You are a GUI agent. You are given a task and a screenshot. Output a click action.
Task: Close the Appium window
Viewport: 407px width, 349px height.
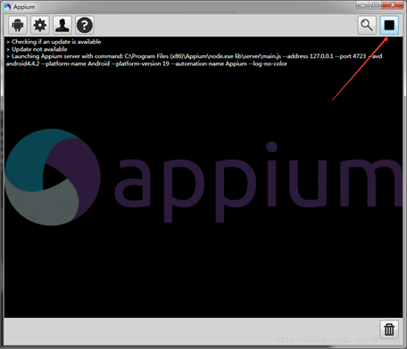393,4
